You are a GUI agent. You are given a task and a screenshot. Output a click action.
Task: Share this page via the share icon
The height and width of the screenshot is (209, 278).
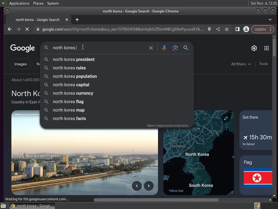click(218, 29)
